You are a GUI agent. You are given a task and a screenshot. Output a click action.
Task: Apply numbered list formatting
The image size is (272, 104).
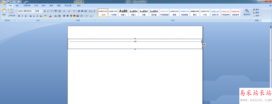pos(69,11)
